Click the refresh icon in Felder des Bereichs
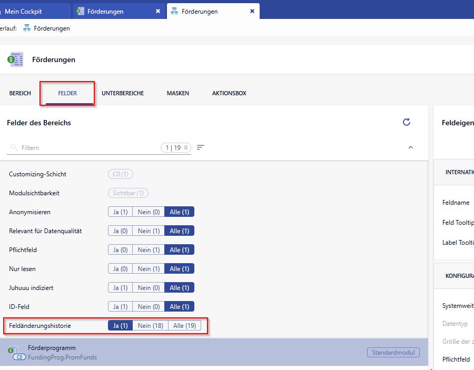The height and width of the screenshot is (370, 474). click(406, 122)
